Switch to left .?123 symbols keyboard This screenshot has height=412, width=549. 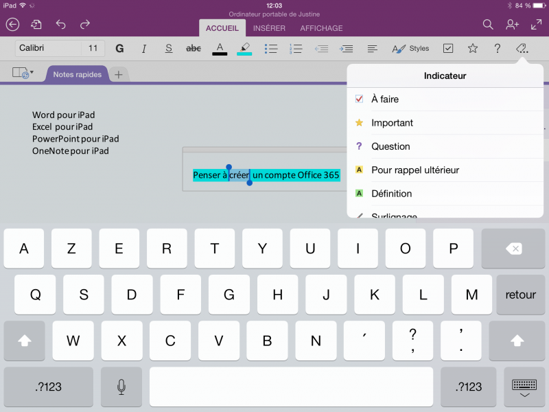pyautogui.click(x=48, y=387)
